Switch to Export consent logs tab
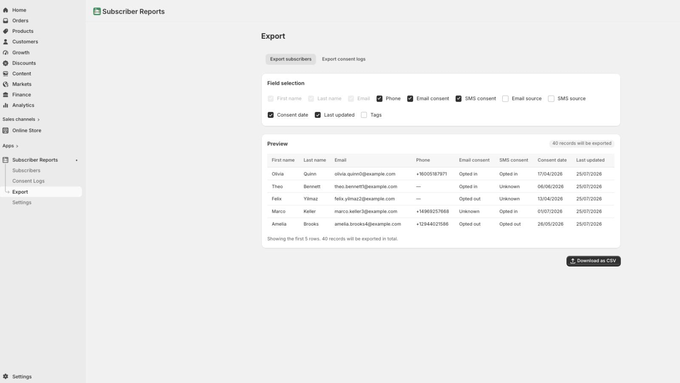 click(x=344, y=59)
